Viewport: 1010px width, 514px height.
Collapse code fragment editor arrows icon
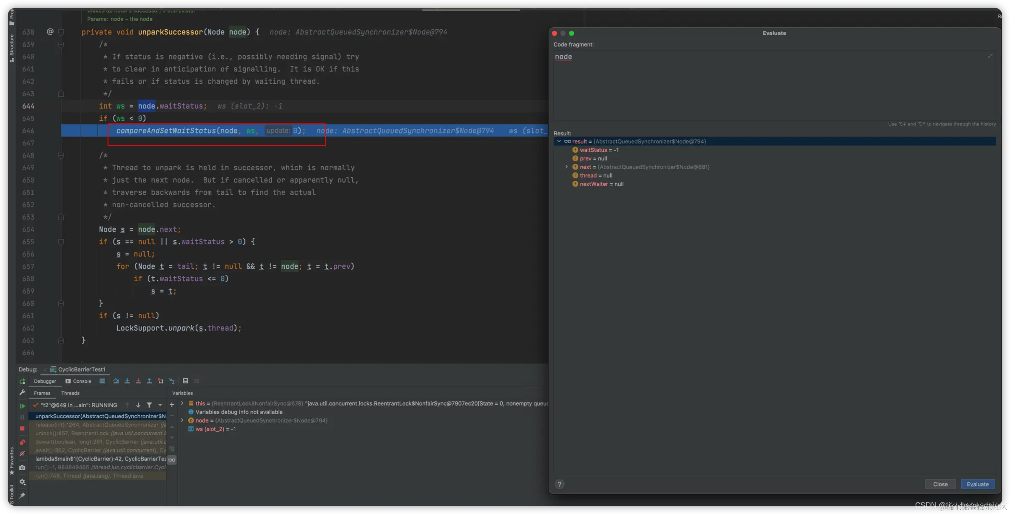tap(990, 56)
